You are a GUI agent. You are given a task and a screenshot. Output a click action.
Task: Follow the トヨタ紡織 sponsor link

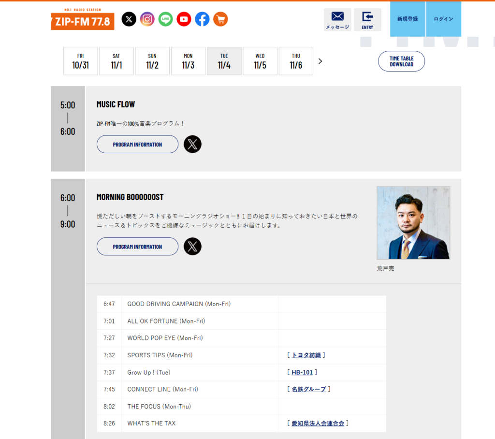(306, 355)
